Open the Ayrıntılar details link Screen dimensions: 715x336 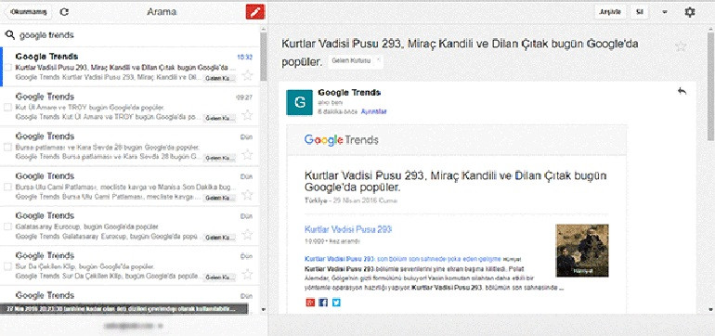(x=374, y=111)
